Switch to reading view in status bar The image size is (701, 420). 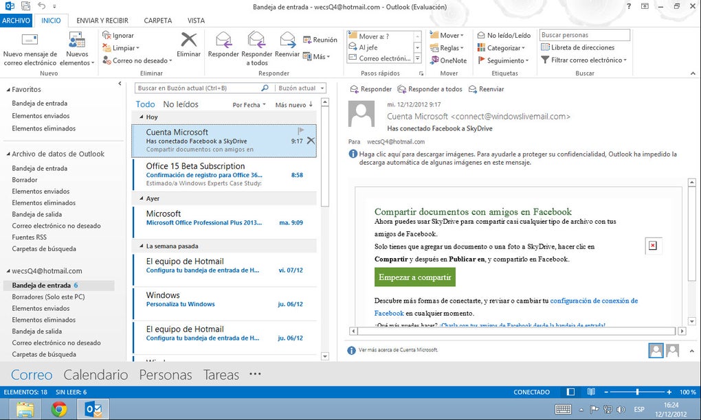[591, 392]
